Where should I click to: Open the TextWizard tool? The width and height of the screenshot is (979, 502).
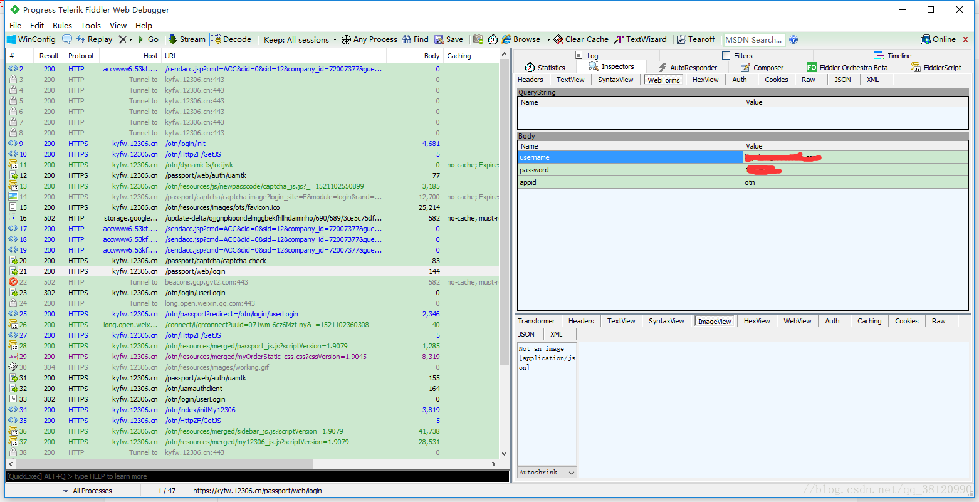pos(641,39)
